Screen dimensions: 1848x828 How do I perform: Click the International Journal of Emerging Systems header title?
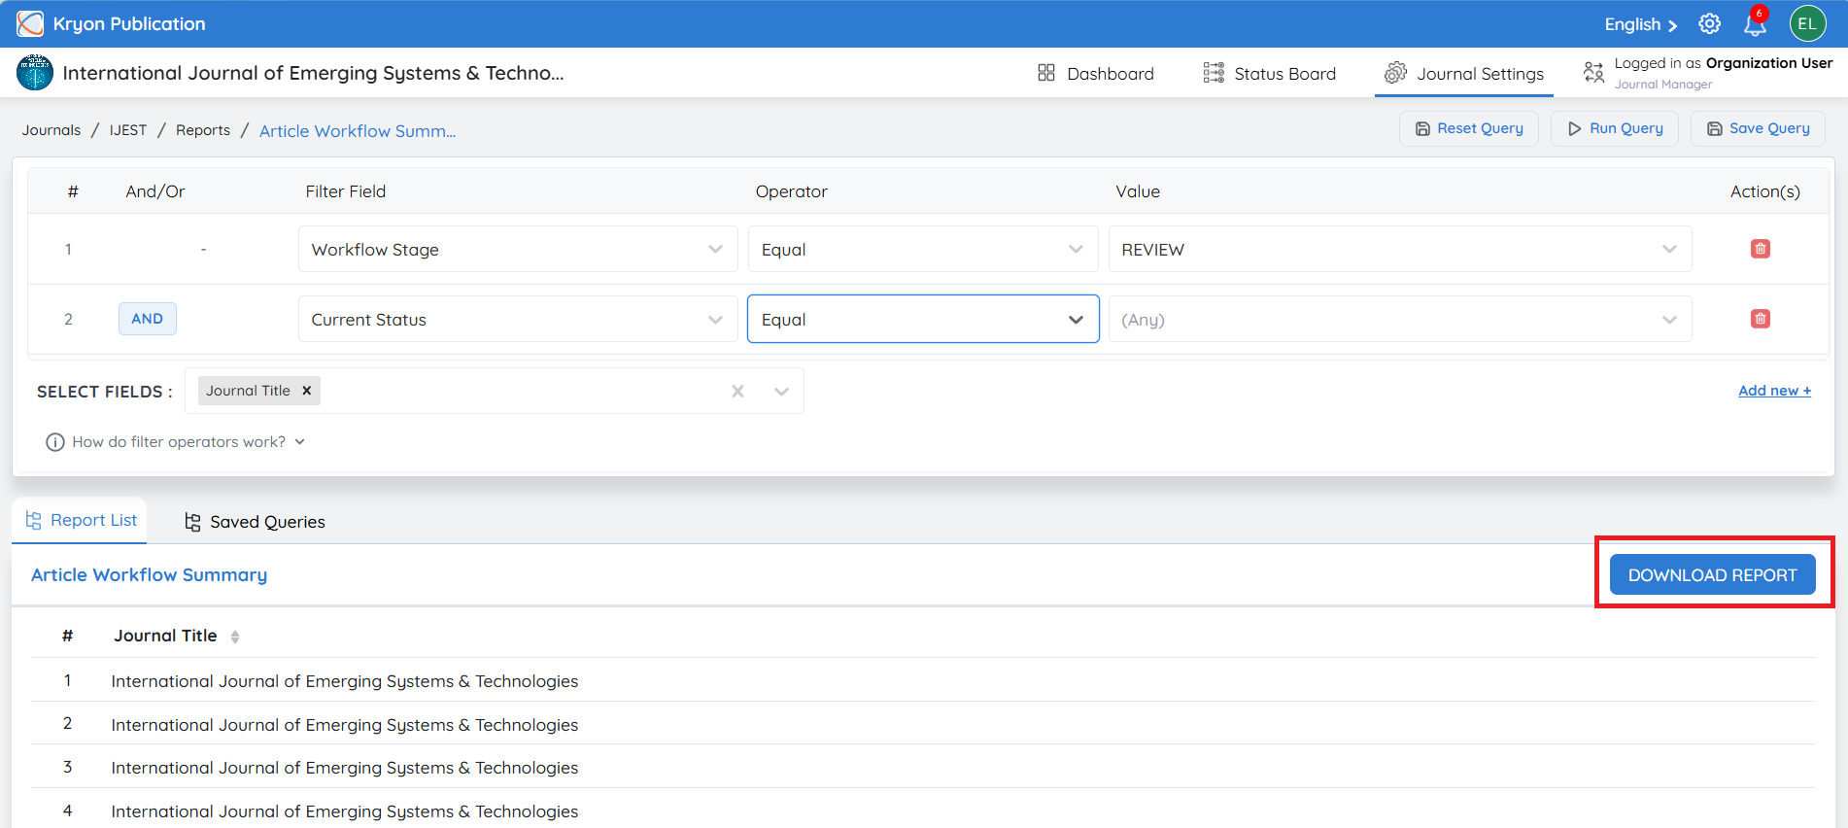point(313,73)
